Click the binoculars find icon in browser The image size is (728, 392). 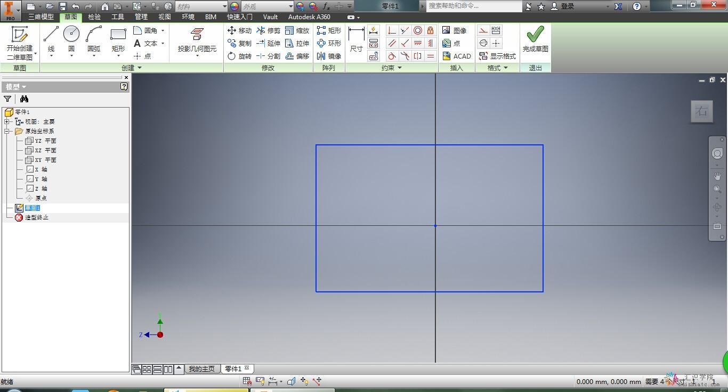(x=24, y=99)
